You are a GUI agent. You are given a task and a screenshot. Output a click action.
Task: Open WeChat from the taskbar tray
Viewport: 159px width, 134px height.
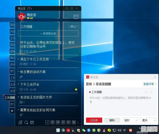(x=84, y=130)
